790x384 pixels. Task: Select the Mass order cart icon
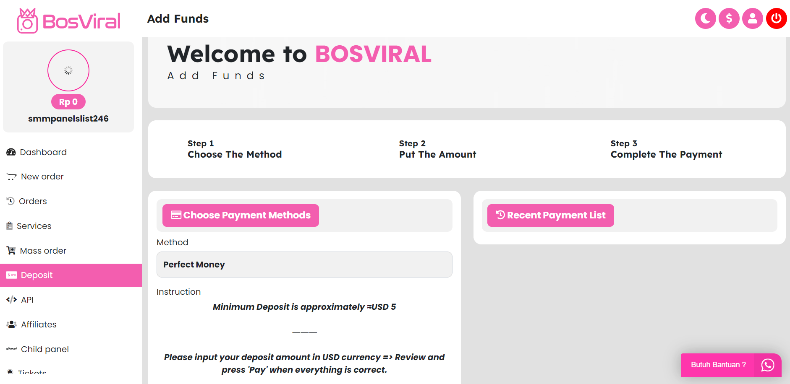[x=10, y=250]
